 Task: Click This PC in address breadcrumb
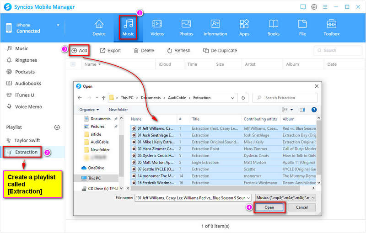[x=127, y=98]
